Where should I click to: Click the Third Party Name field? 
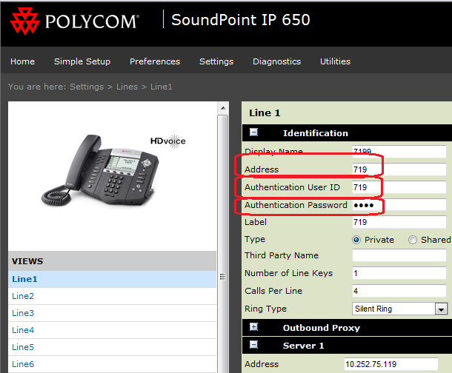pyautogui.click(x=399, y=255)
